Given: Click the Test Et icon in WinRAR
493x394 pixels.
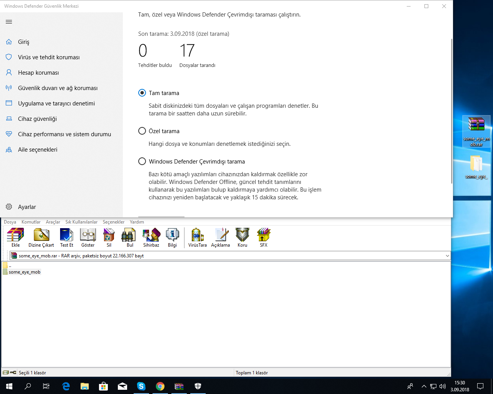Looking at the screenshot, I should [67, 237].
